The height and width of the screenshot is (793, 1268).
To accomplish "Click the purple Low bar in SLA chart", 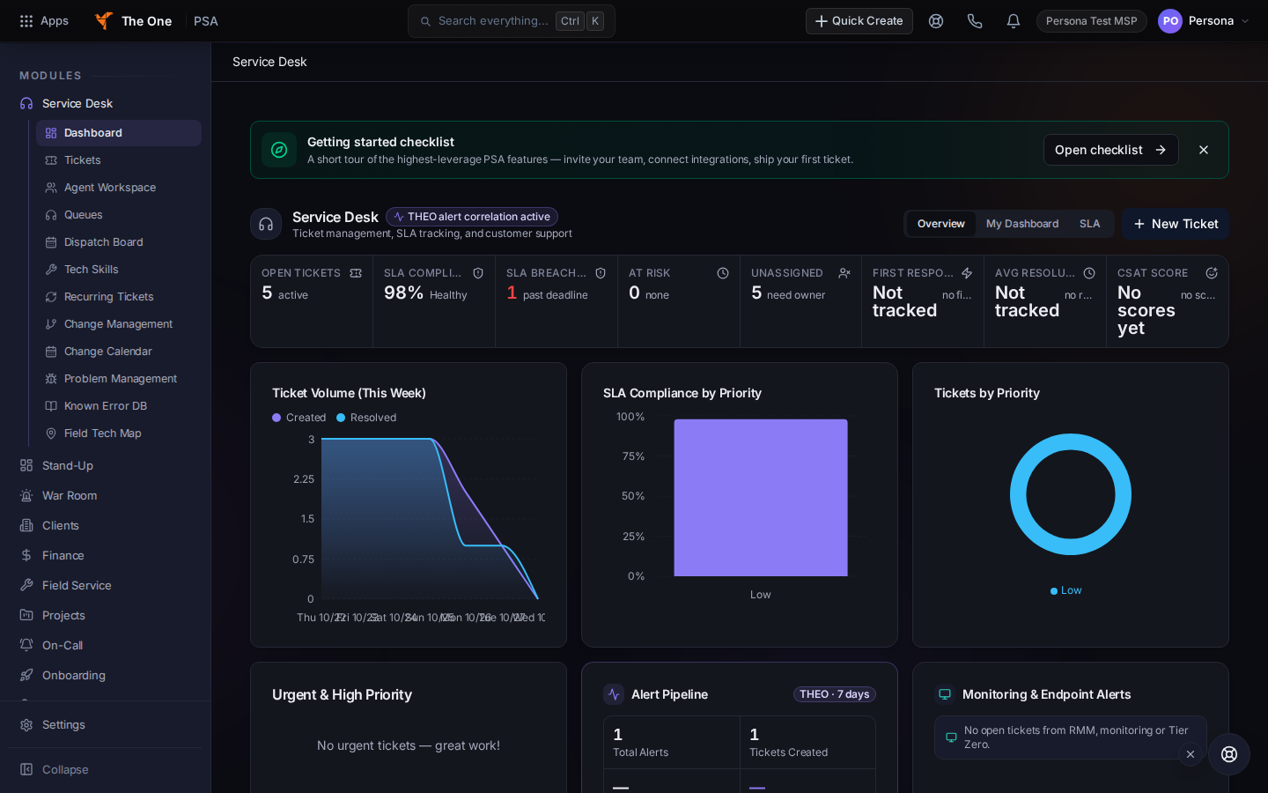I will pos(761,498).
